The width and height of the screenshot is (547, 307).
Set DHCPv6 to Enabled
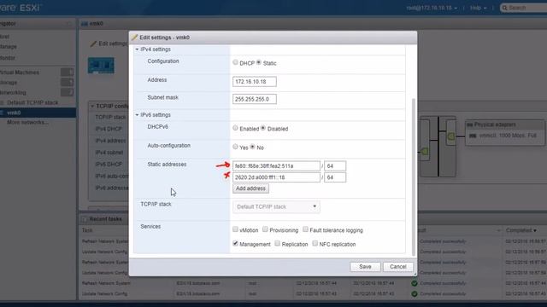coord(236,128)
